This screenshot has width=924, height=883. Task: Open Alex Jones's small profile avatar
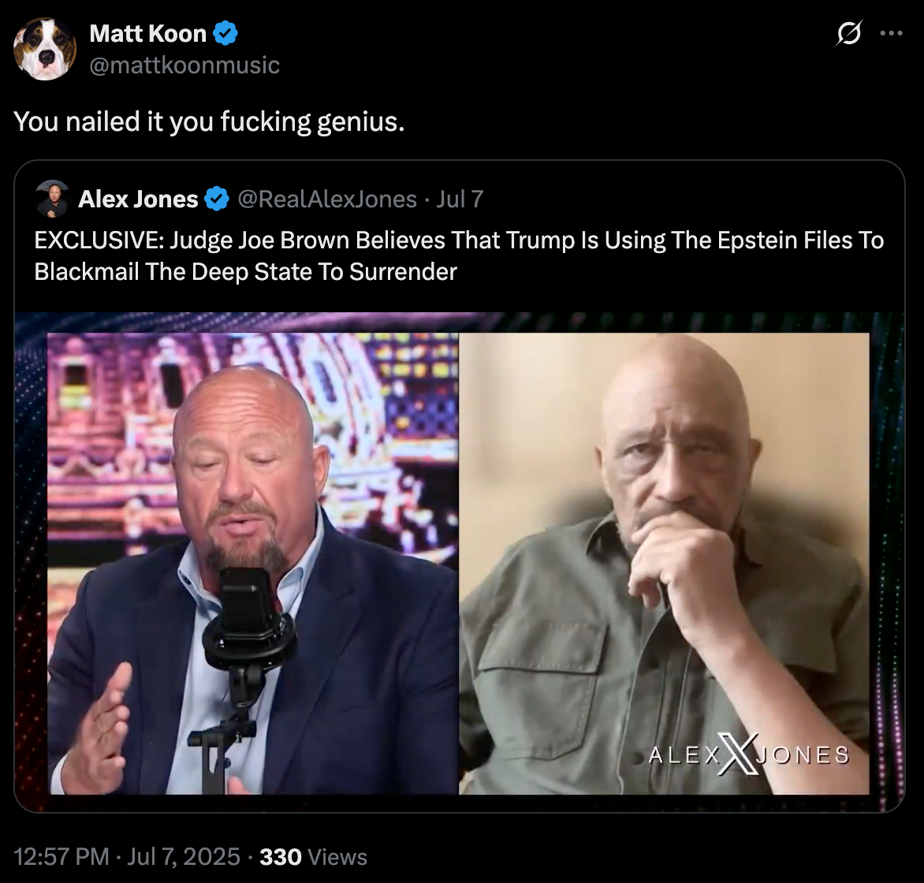(x=53, y=199)
